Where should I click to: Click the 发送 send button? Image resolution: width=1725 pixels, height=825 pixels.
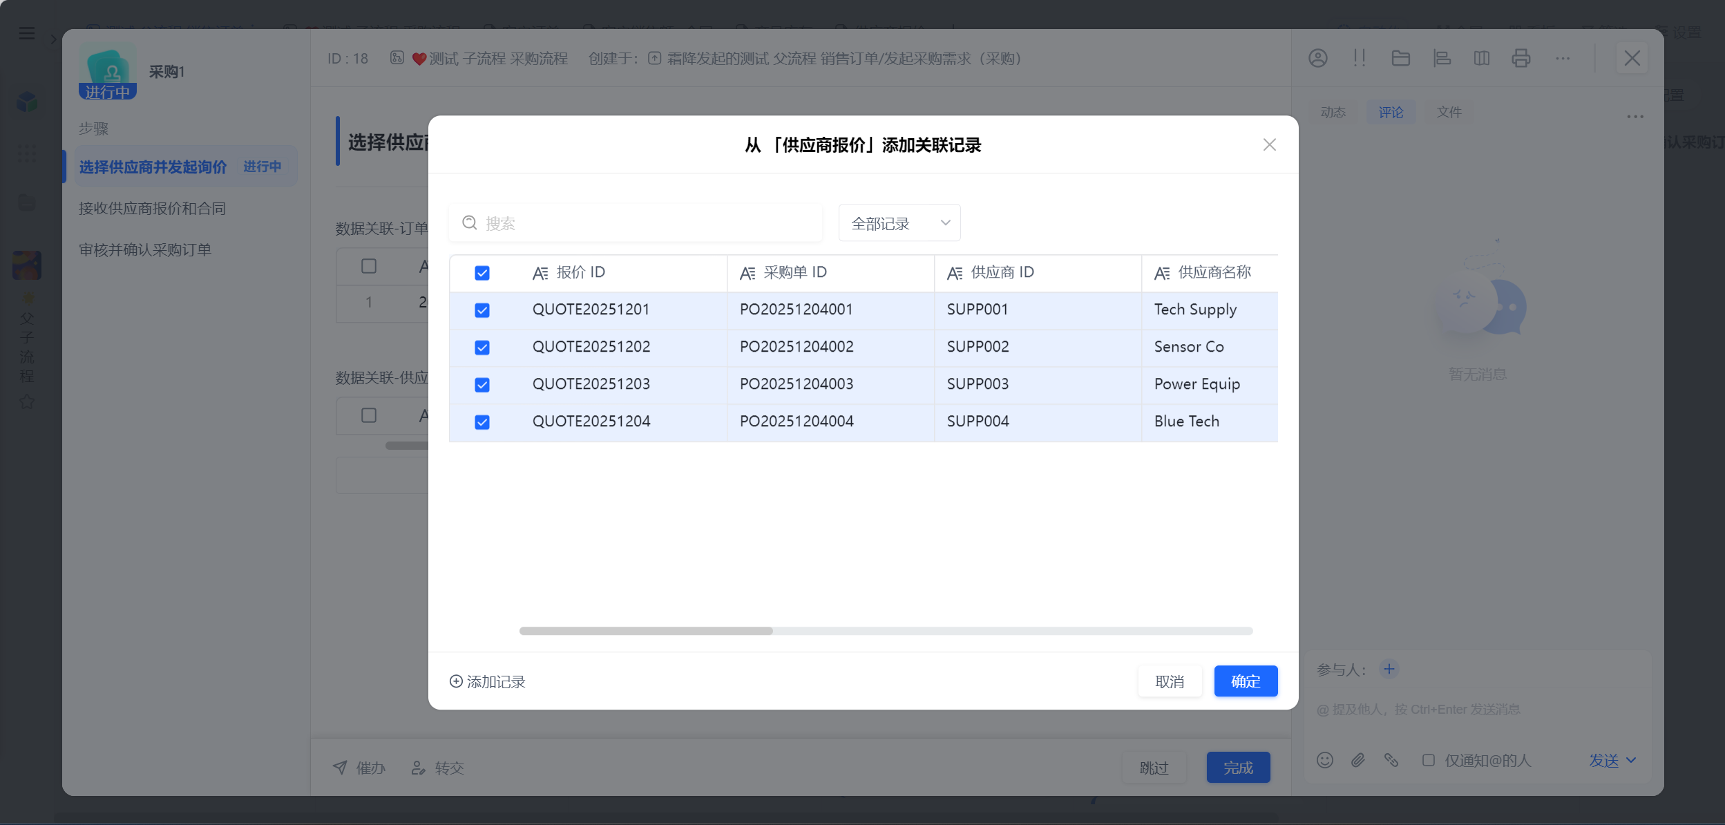[x=1603, y=760]
